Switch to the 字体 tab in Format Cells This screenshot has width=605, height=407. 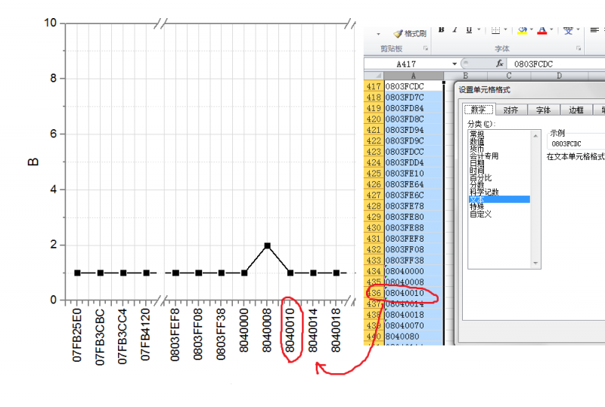543,110
